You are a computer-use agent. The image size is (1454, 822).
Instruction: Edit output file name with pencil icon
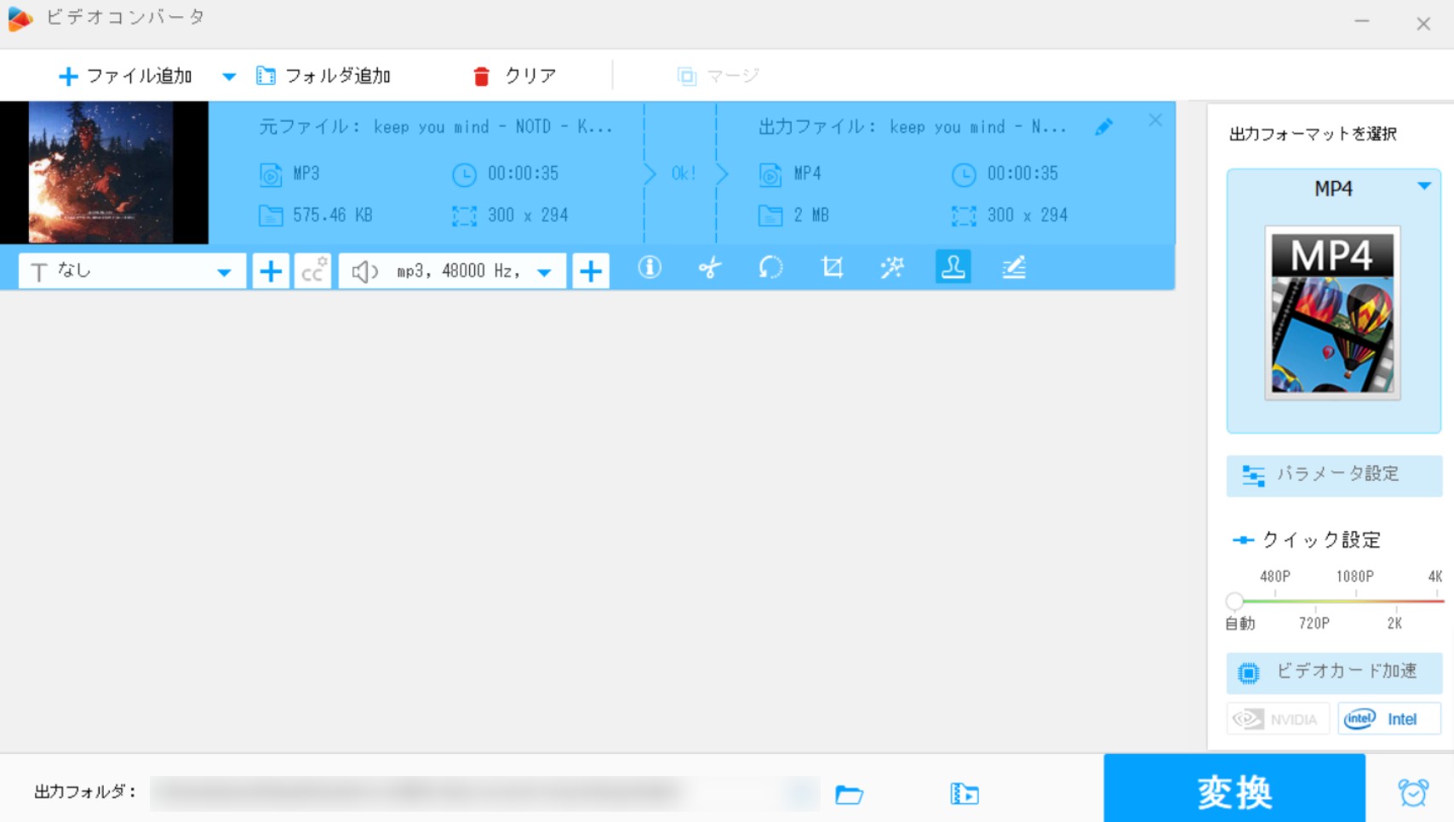(1104, 127)
